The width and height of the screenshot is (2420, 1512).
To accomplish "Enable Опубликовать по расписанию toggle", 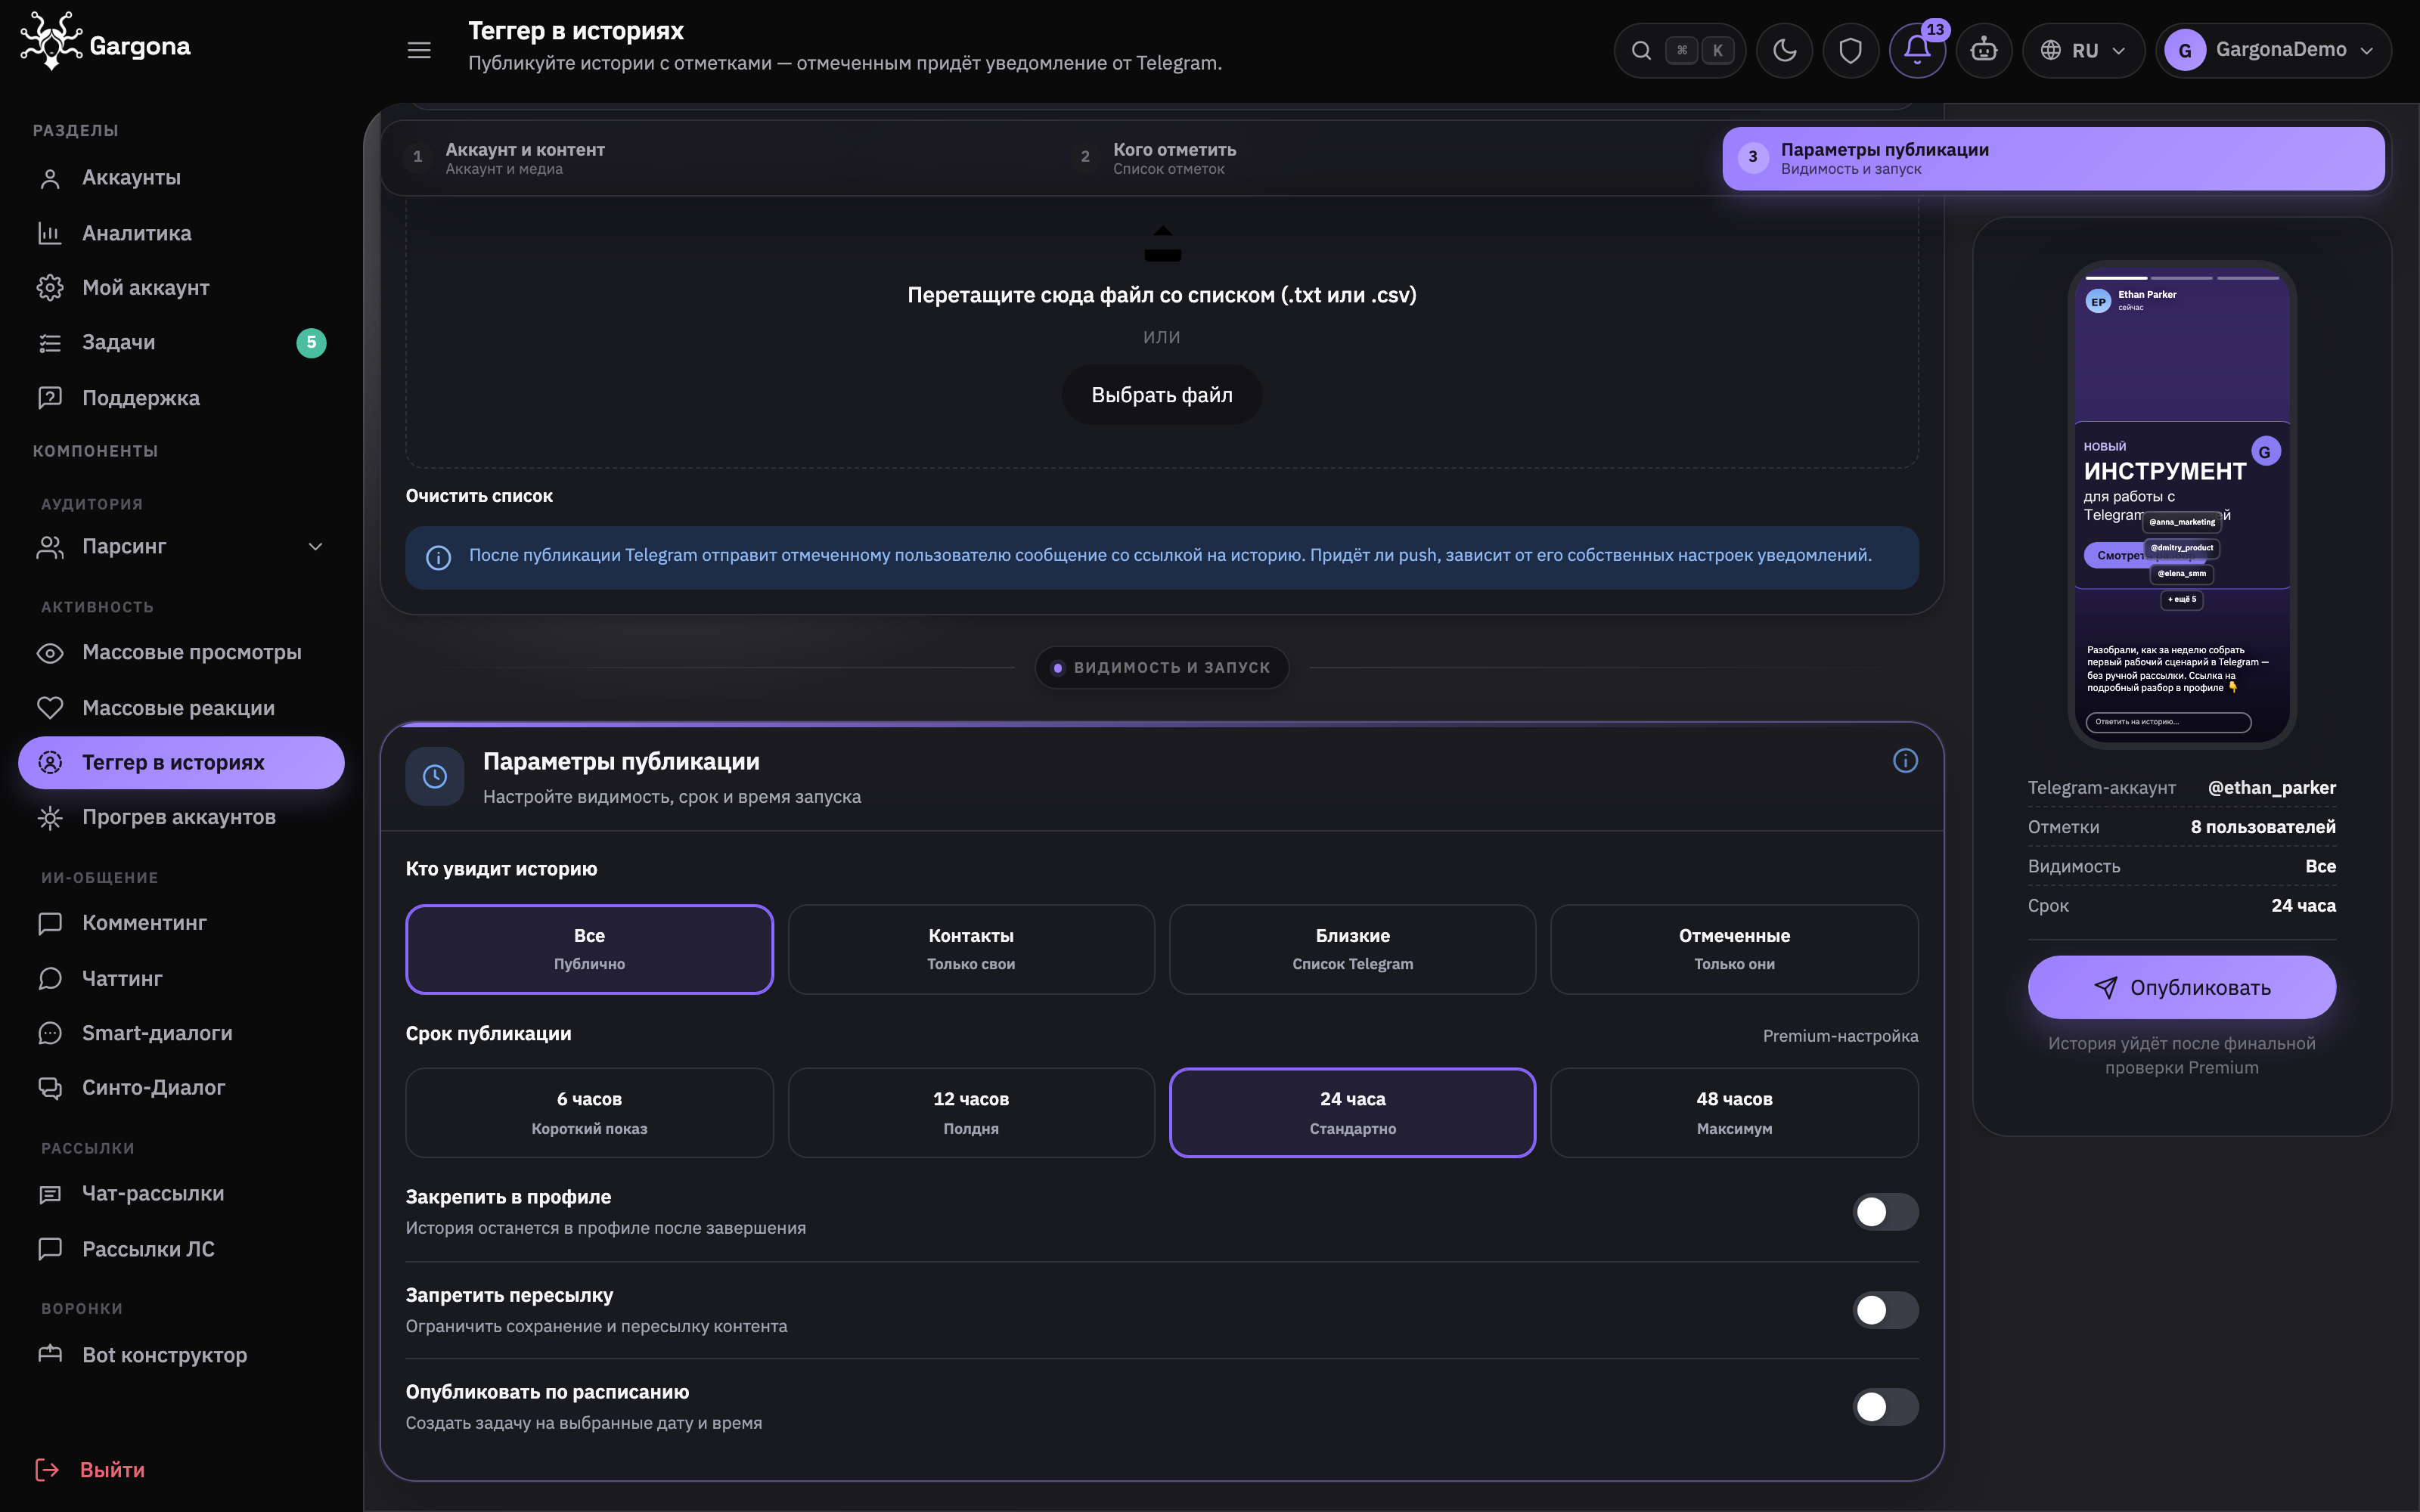I will point(1885,1407).
